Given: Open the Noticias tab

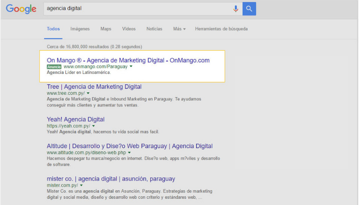Looking at the screenshot, I should click(154, 29).
